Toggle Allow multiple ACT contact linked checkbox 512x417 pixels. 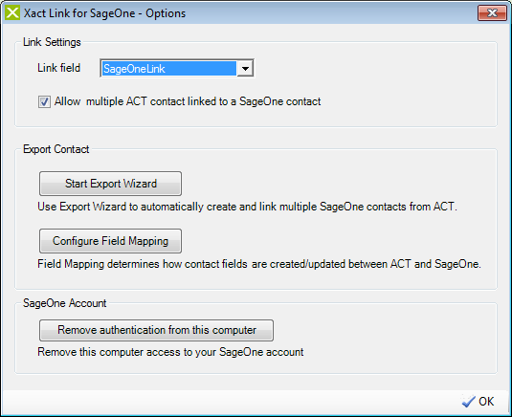pos(44,101)
